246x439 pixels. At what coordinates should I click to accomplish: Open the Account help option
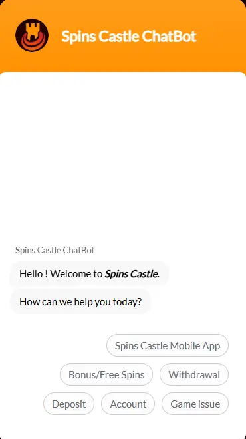(128, 404)
